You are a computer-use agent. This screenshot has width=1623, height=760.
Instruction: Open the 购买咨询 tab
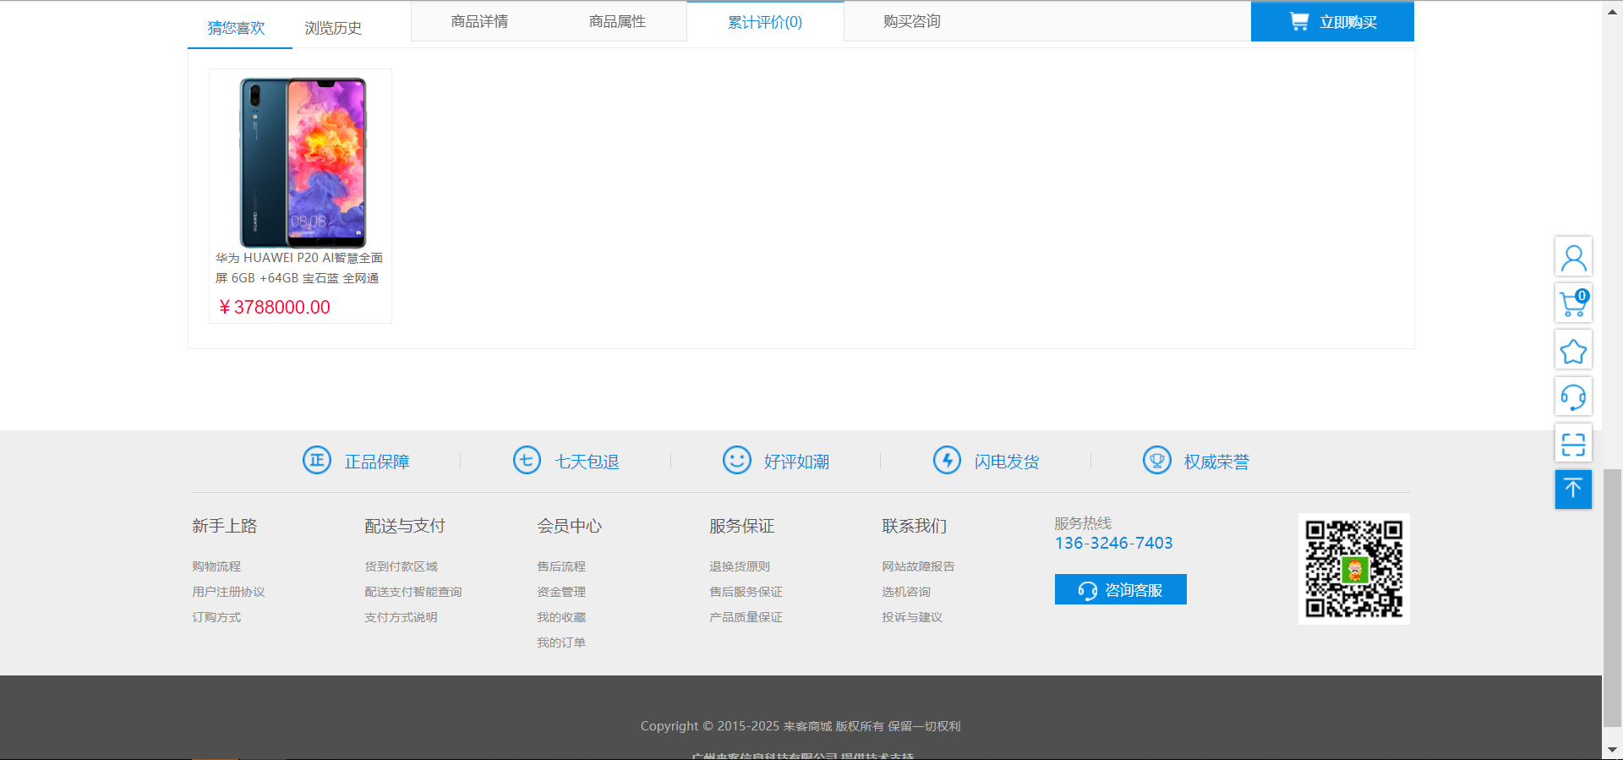click(x=912, y=21)
